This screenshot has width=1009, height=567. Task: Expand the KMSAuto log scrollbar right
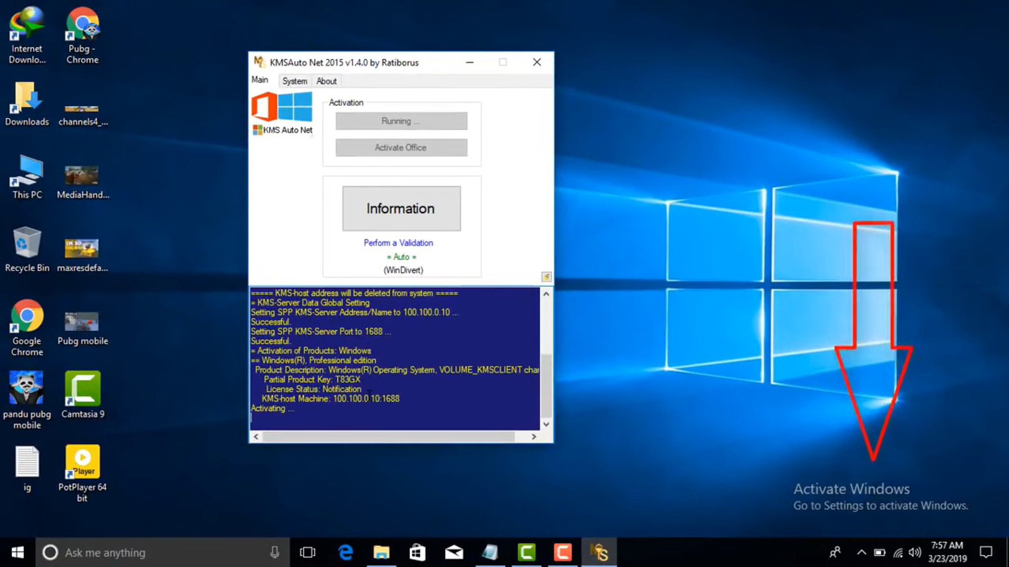533,437
